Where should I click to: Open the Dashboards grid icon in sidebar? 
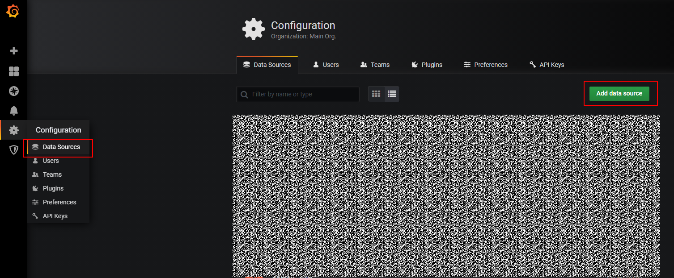pos(14,71)
